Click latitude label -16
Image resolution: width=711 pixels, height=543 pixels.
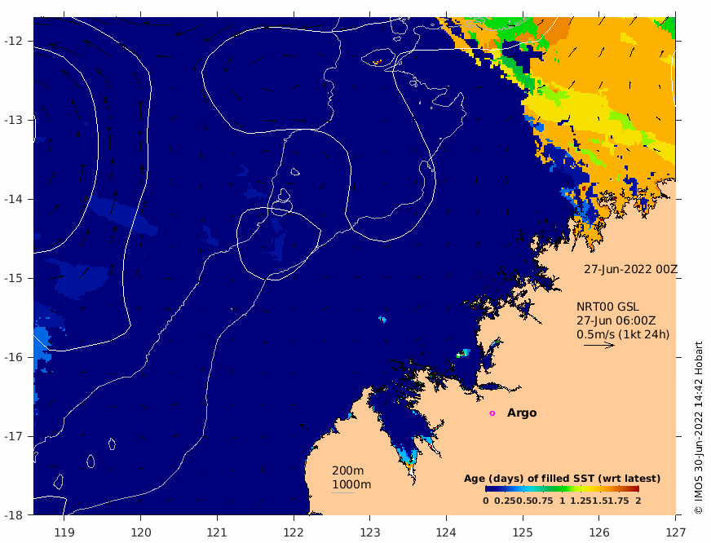(x=13, y=357)
